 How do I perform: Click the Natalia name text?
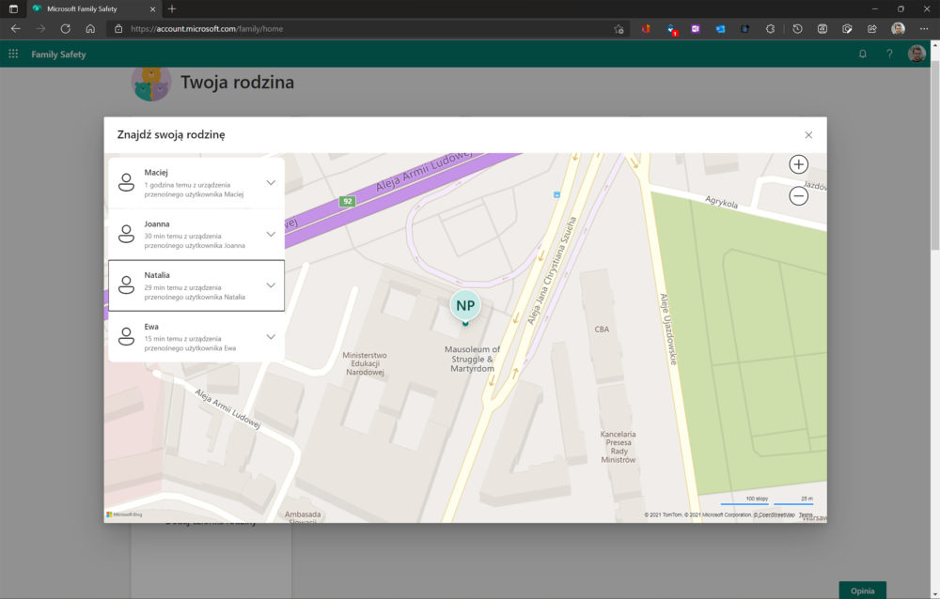(x=157, y=275)
